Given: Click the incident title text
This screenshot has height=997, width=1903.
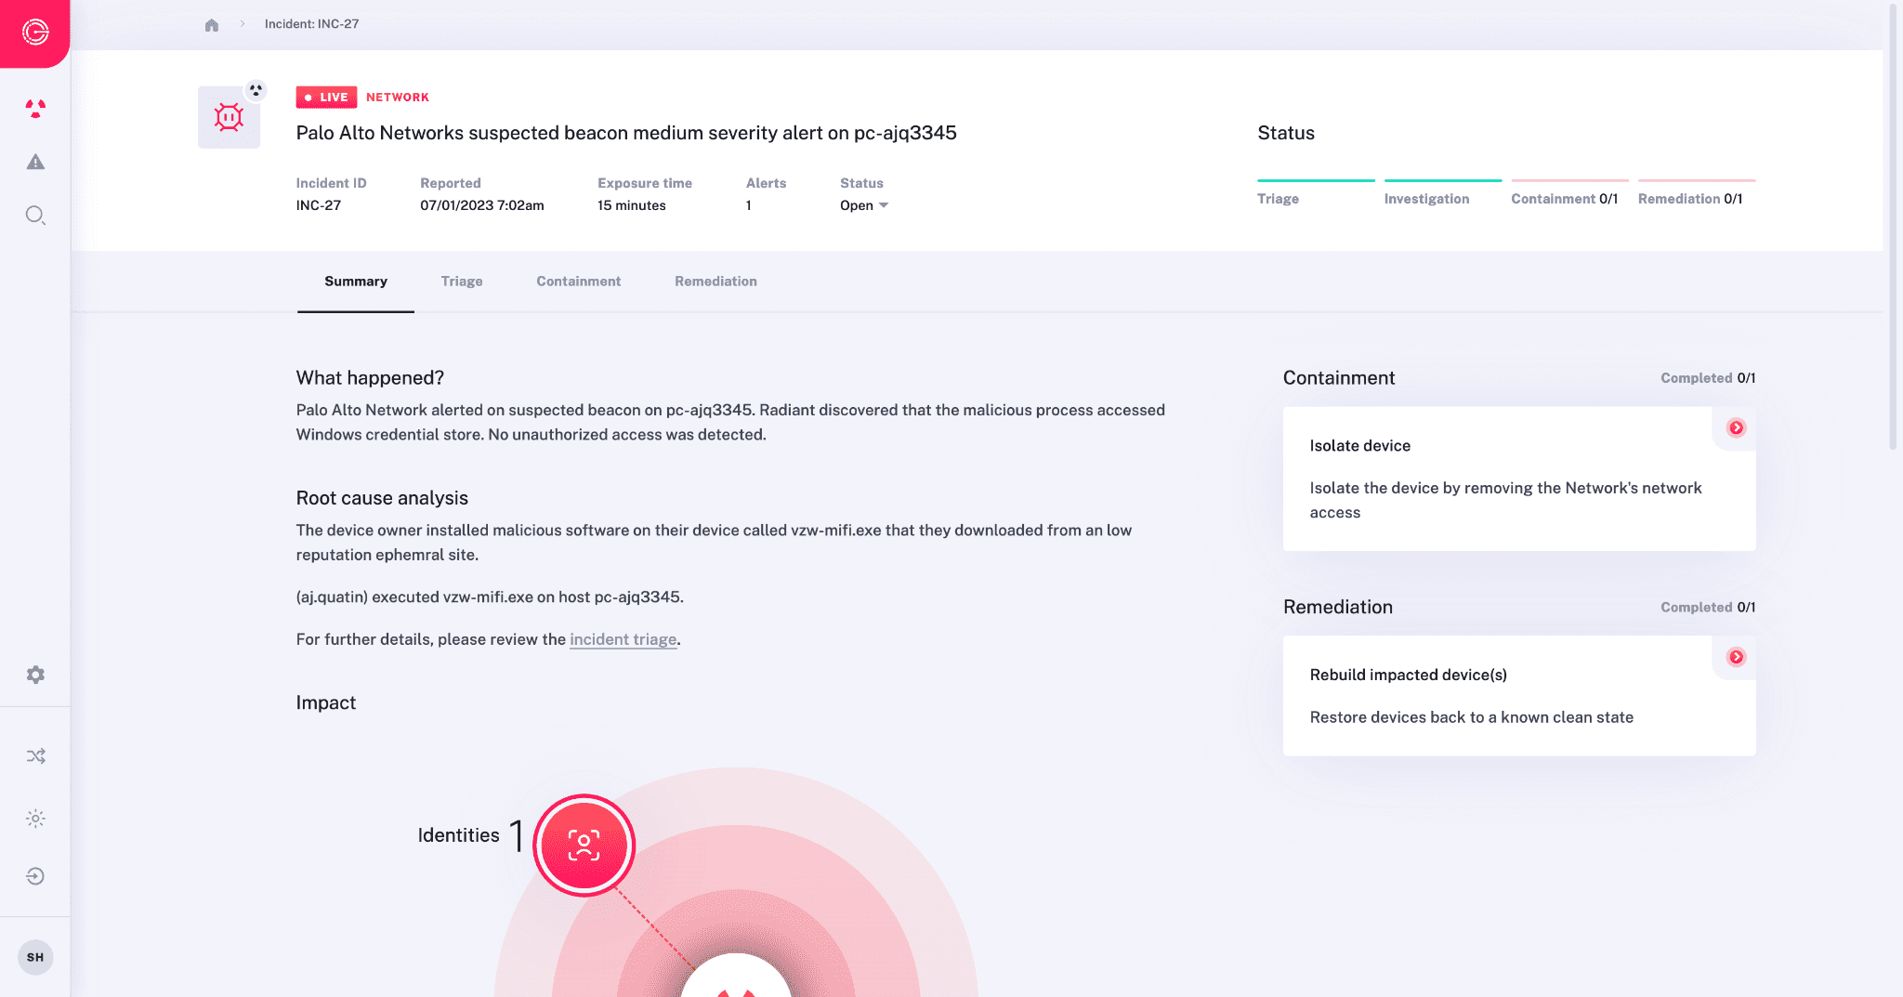Looking at the screenshot, I should 626,133.
